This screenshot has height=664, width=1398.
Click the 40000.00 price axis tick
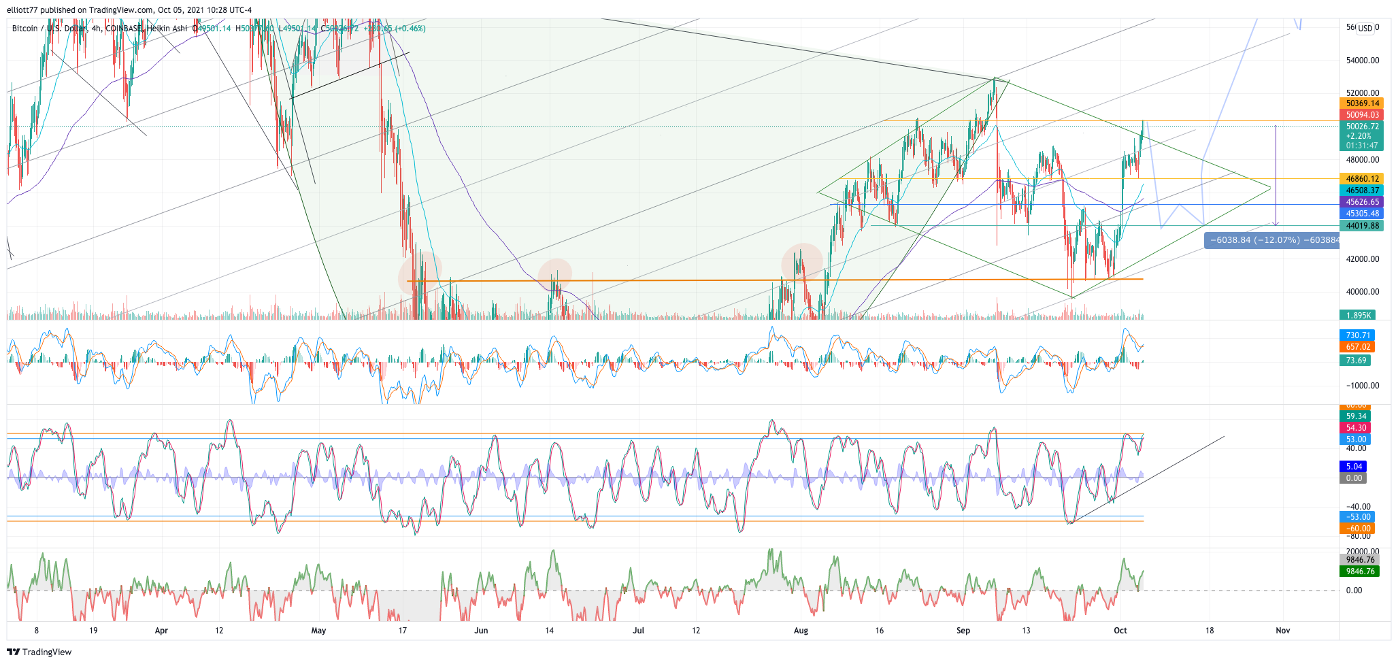click(1363, 292)
